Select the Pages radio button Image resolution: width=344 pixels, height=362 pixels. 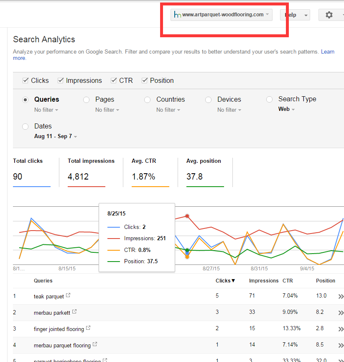click(x=86, y=100)
